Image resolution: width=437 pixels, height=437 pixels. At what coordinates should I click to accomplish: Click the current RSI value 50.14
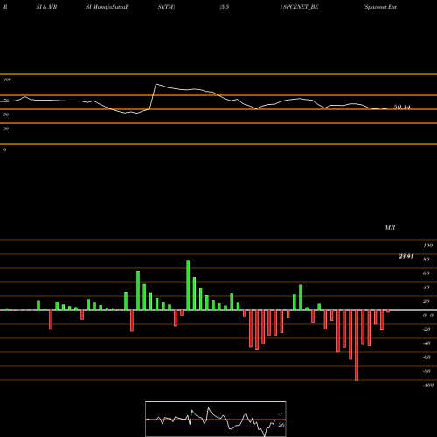pos(402,107)
